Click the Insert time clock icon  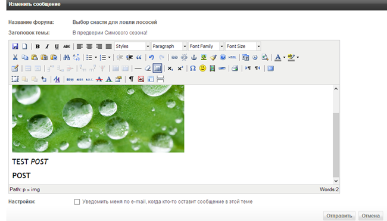(x=255, y=57)
